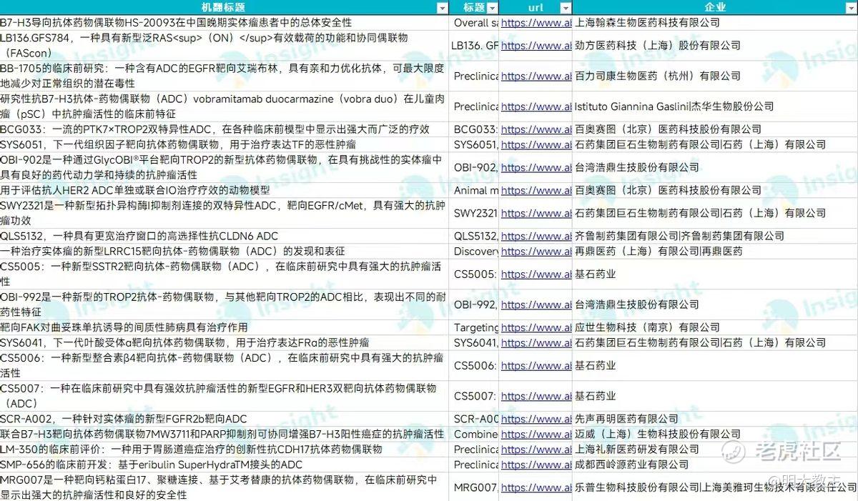Open the url link in the SCR-A002 row

pos(536,420)
